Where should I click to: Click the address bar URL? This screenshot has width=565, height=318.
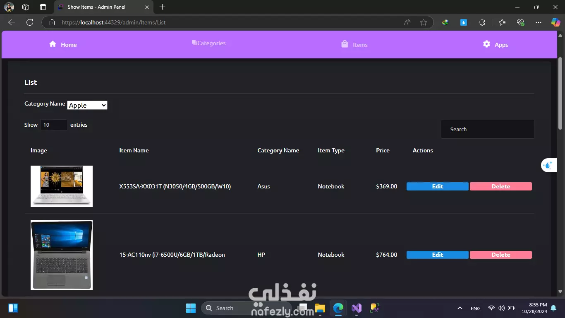(113, 22)
